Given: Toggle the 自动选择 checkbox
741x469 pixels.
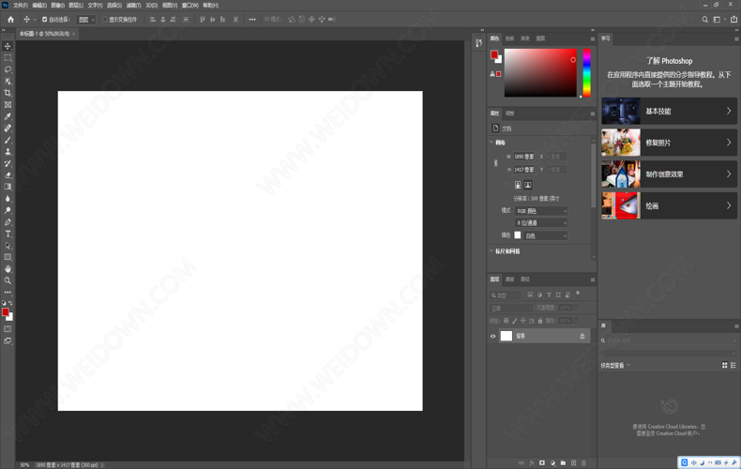Looking at the screenshot, I should click(x=45, y=19).
